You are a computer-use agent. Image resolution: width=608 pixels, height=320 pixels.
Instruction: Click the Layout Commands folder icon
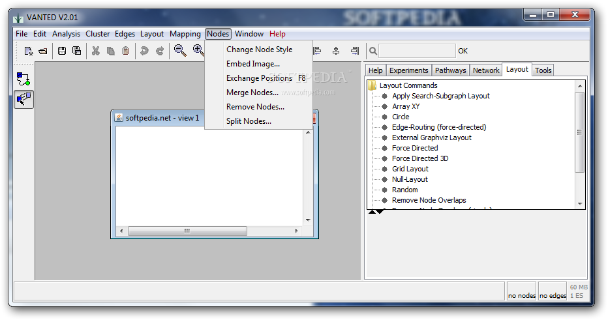(372, 85)
